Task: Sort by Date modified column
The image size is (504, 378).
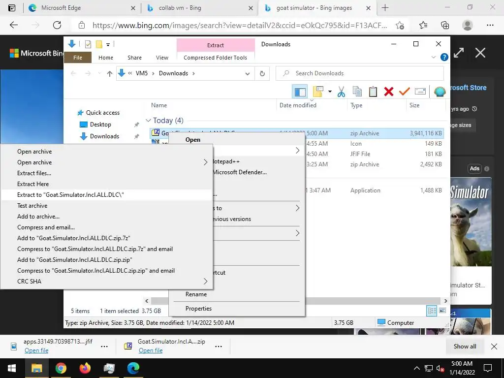Action: (298, 105)
